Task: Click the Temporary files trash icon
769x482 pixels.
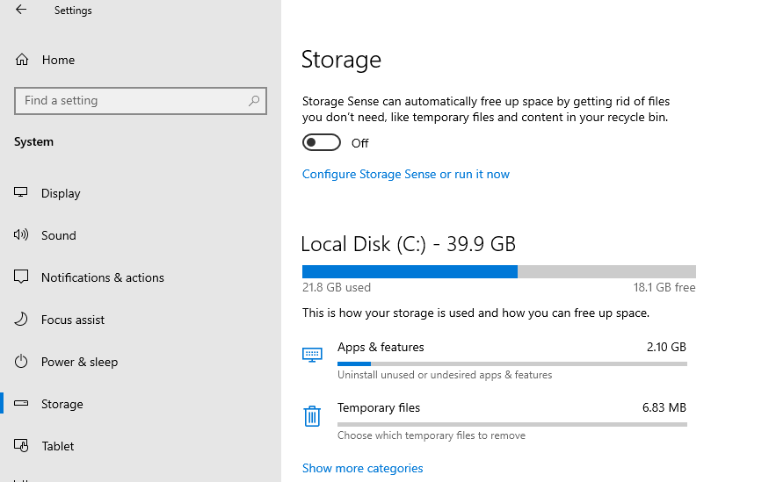Action: pos(312,416)
